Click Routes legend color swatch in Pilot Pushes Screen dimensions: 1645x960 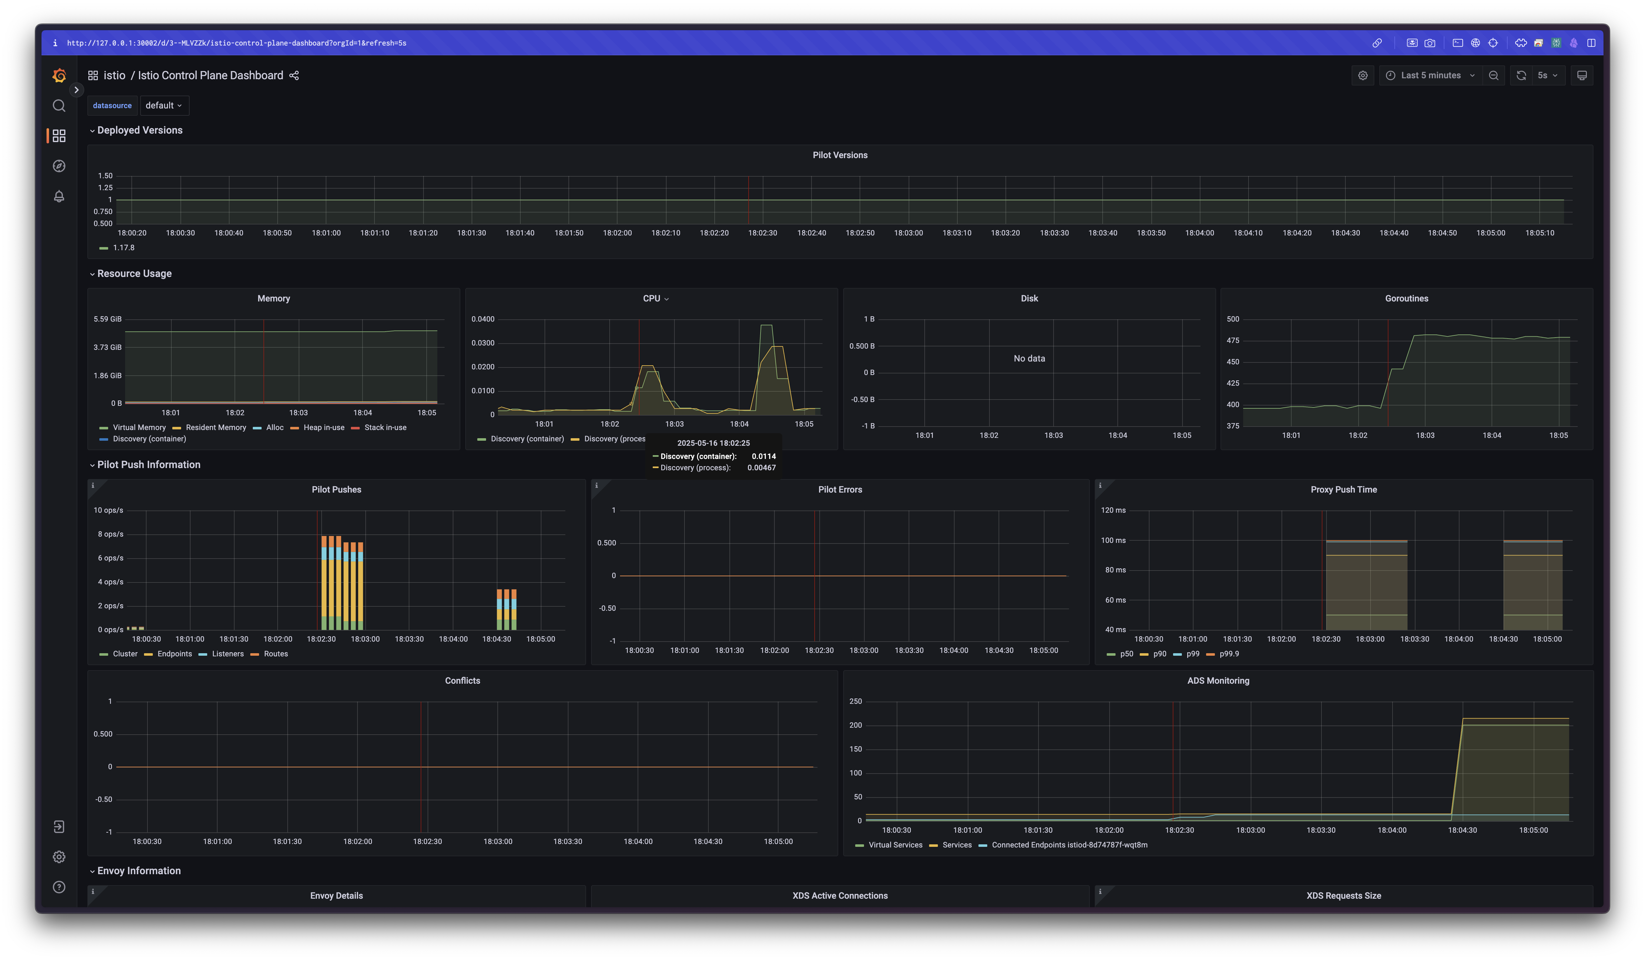pos(255,654)
